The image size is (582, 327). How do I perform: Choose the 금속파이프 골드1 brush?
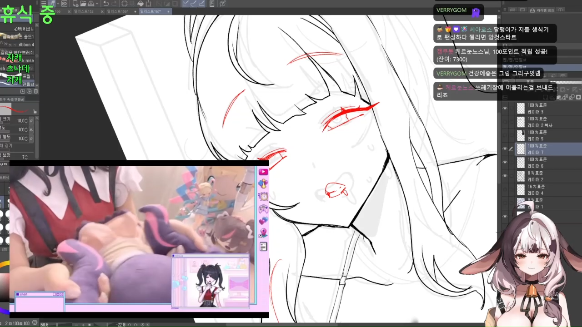[18, 37]
